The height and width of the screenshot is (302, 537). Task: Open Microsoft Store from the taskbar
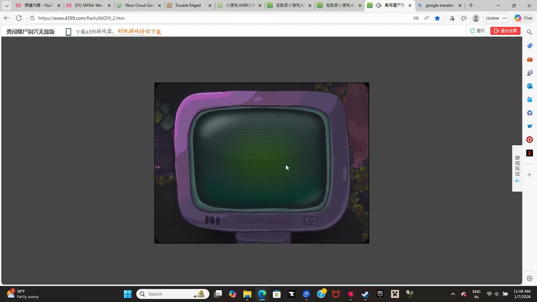point(276,294)
